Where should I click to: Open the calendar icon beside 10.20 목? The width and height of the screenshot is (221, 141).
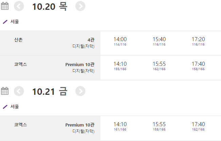5,6
